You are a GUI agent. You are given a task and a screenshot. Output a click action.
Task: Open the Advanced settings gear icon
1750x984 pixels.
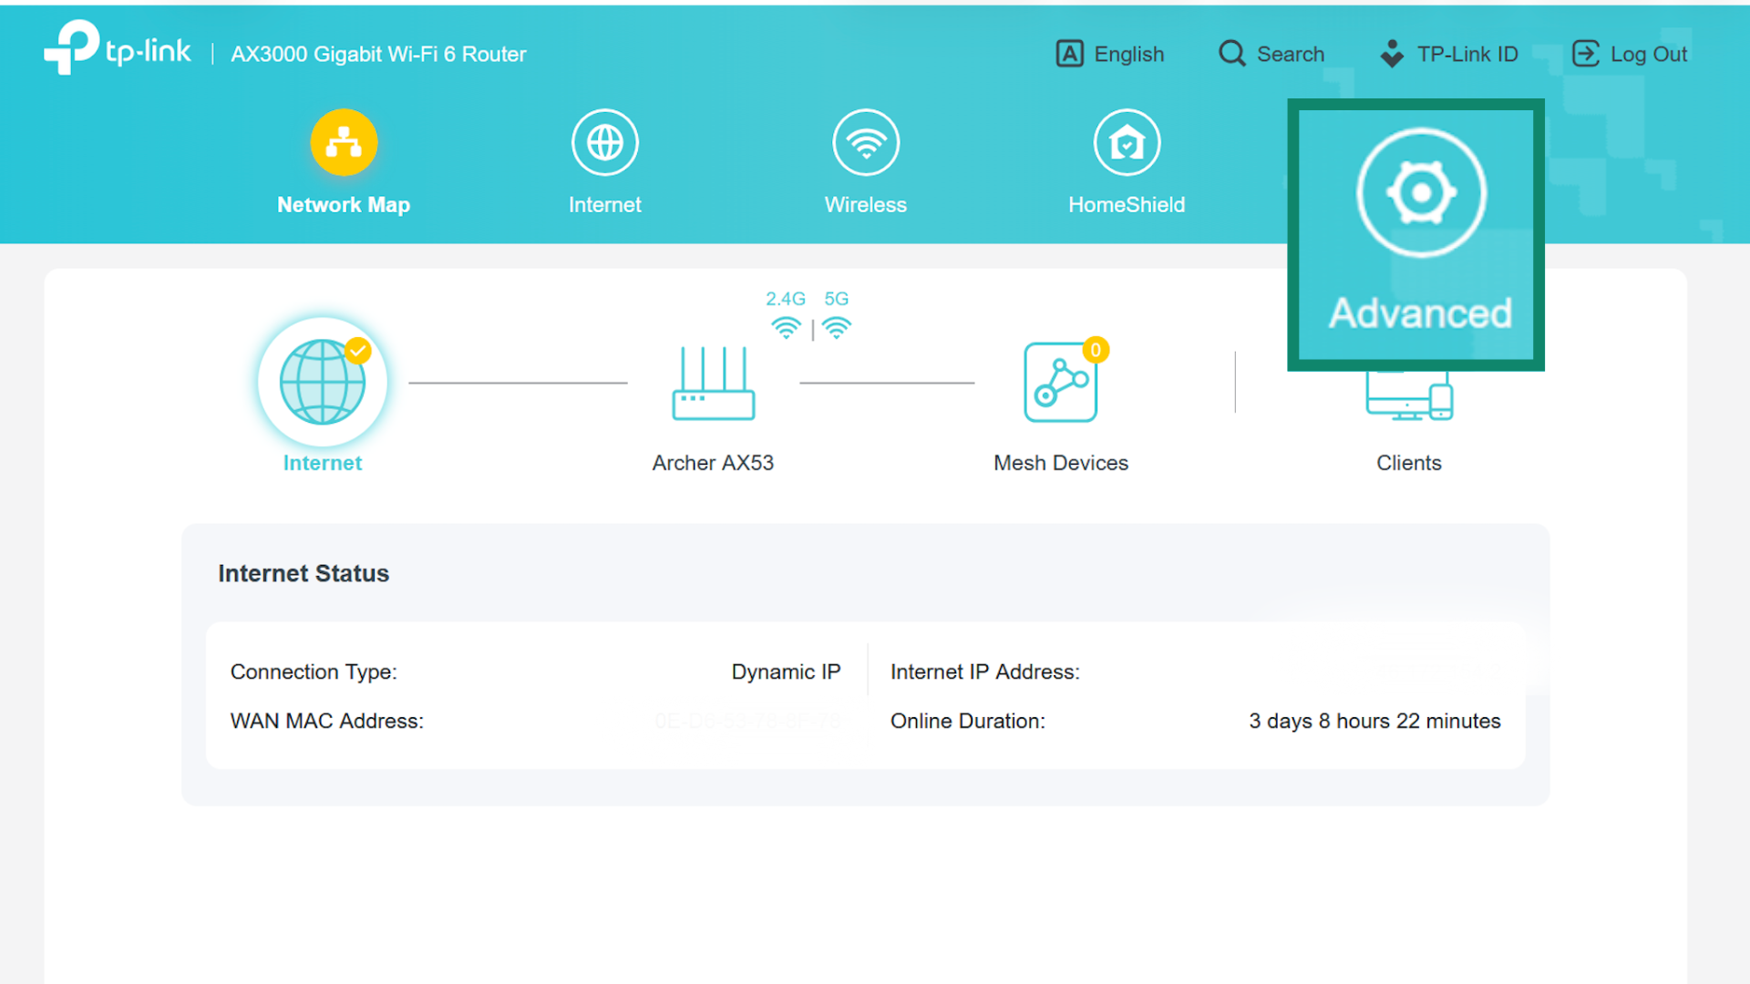pyautogui.click(x=1420, y=191)
